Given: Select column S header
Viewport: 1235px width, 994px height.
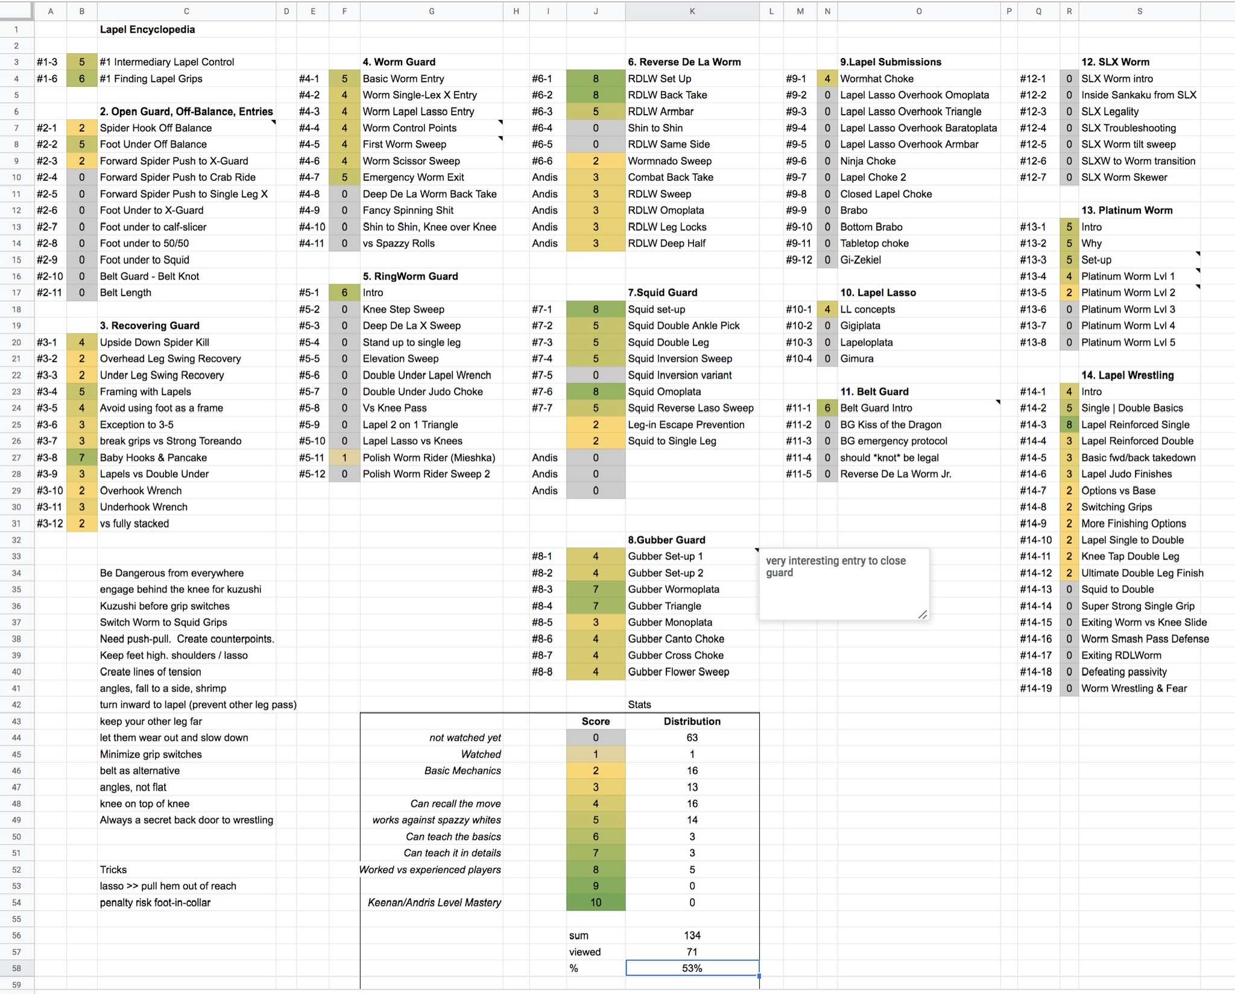Looking at the screenshot, I should [x=1139, y=11].
